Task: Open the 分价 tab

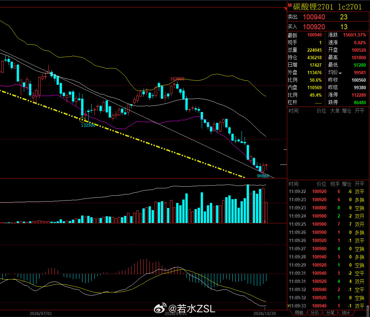Action: pos(314,313)
